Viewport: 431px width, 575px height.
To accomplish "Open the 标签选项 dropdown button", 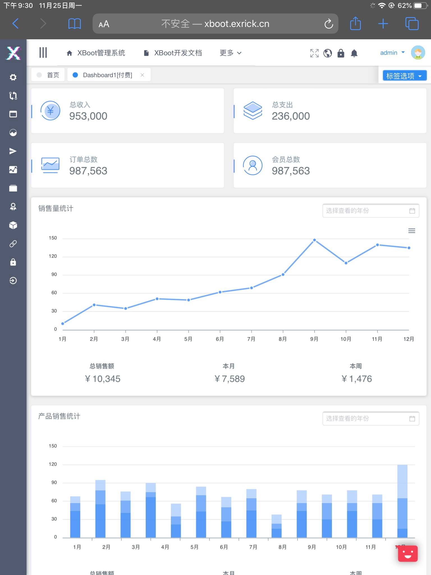I will coord(404,76).
